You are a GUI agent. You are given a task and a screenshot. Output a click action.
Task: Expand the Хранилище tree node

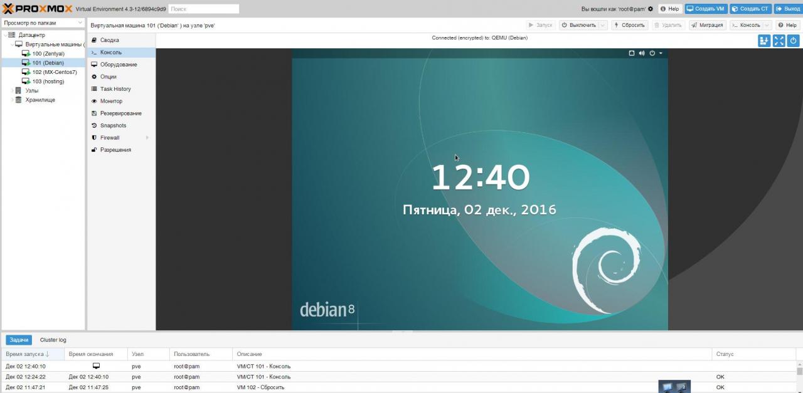click(x=12, y=100)
